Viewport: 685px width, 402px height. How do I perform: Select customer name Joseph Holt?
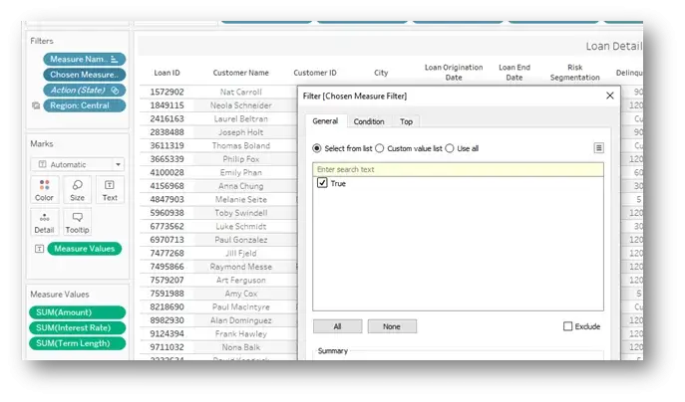pos(240,132)
